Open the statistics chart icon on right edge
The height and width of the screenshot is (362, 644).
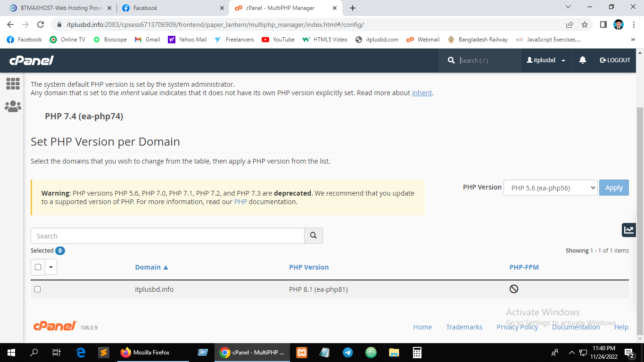point(629,230)
